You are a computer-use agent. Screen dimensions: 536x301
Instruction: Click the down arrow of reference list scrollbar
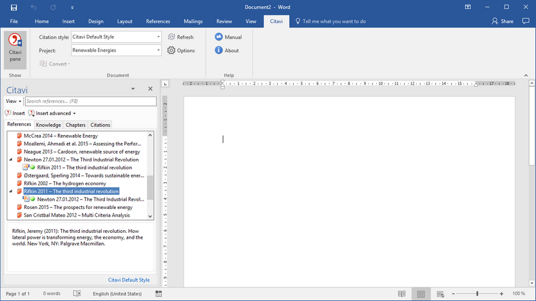150,216
